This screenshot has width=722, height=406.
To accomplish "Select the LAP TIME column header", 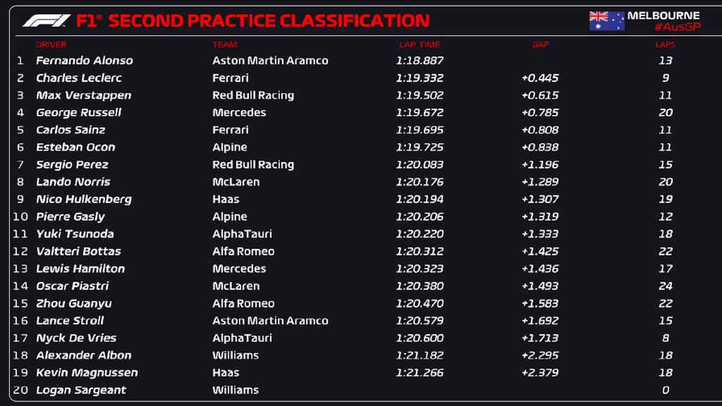I will click(x=420, y=44).
